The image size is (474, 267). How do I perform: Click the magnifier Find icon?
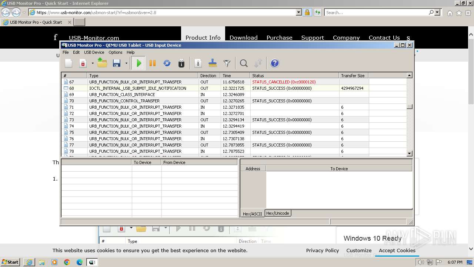tap(244, 63)
